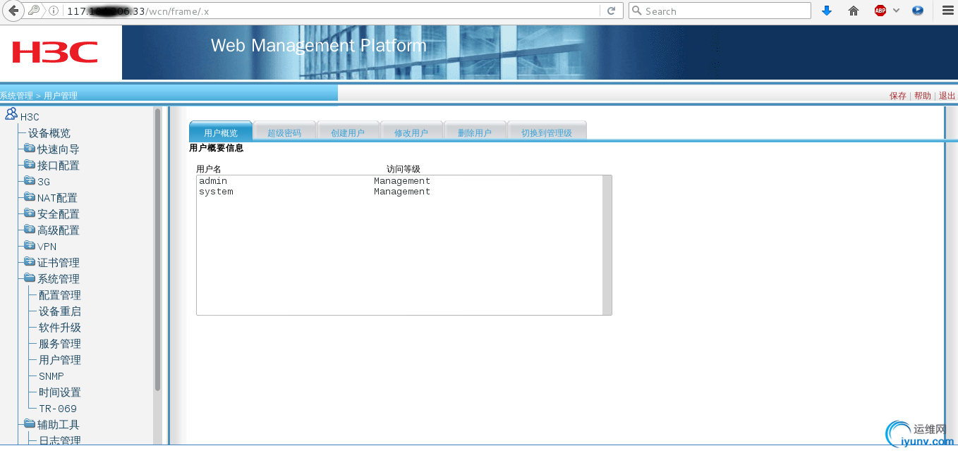Click the browser address bar
The height and width of the screenshot is (453, 958).
tap(332, 11)
